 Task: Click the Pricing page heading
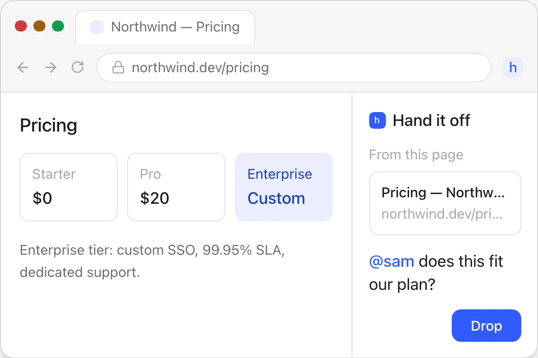coord(48,126)
